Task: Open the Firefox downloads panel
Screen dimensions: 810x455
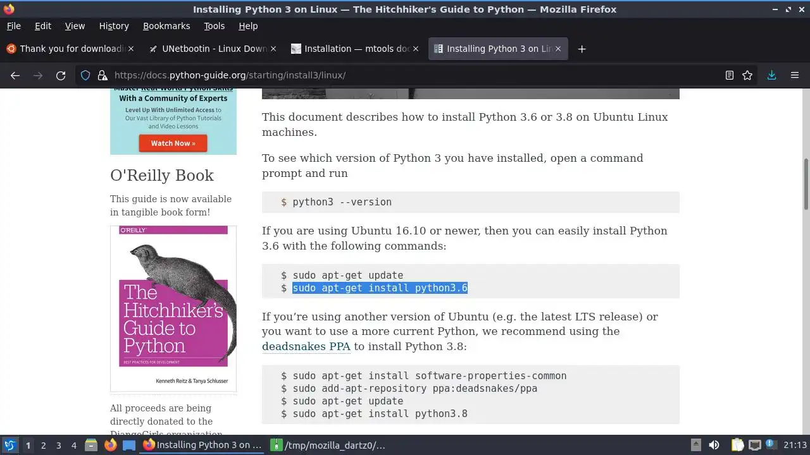Action: 771,75
